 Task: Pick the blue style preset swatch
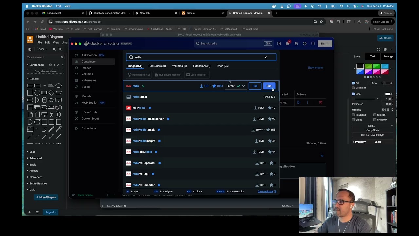pos(360,72)
